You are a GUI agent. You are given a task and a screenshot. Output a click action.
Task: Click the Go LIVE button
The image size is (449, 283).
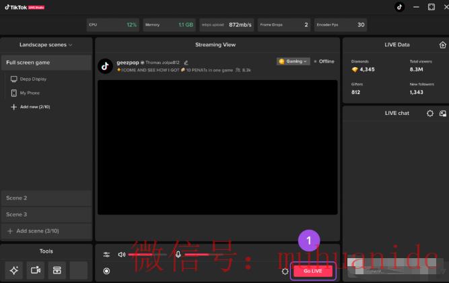(x=313, y=271)
